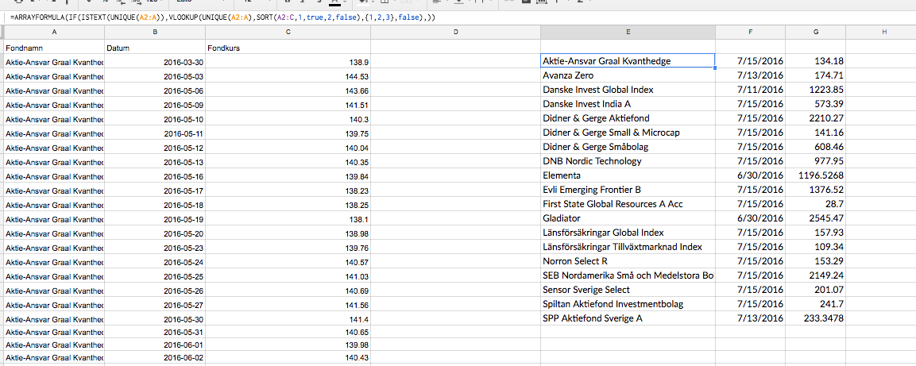Select the DNB Nordic Technology cell
The image size is (916, 366).
[628, 161]
